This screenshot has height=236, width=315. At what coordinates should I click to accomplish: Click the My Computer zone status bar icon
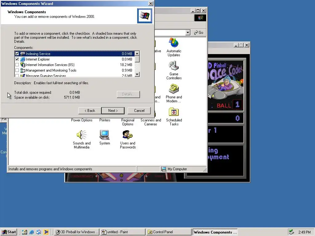[x=164, y=169]
